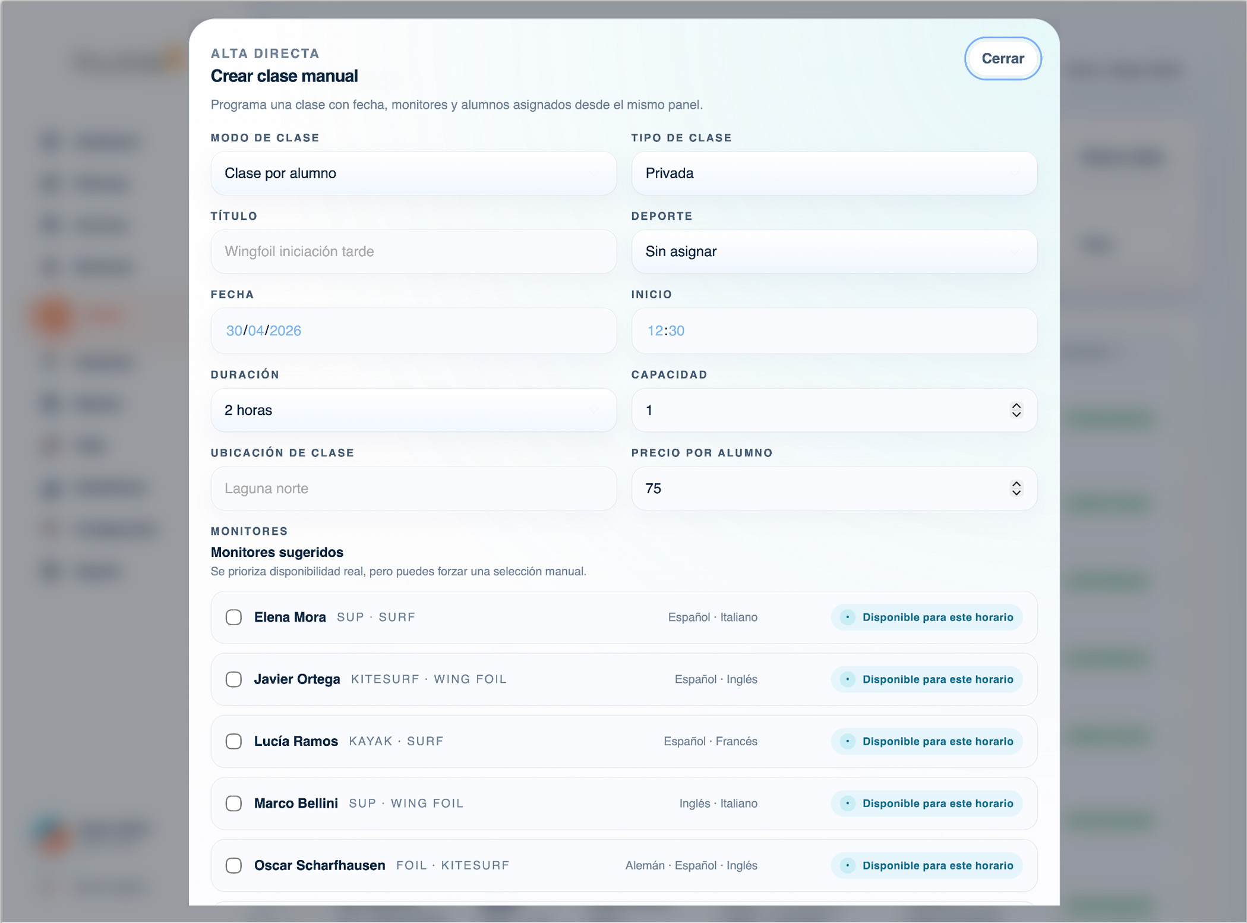
Task: Click Elena Mora availability badge
Action: 926,617
